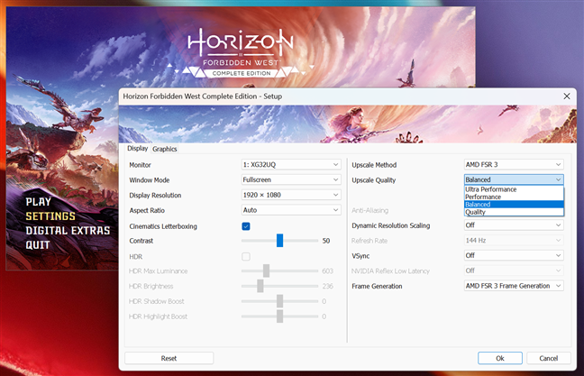Open the Display Resolution dropdown
584x376 pixels.
(x=291, y=195)
